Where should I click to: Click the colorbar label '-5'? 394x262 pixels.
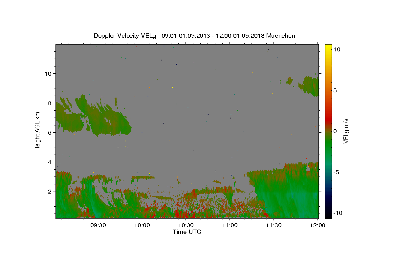[x=336, y=172]
